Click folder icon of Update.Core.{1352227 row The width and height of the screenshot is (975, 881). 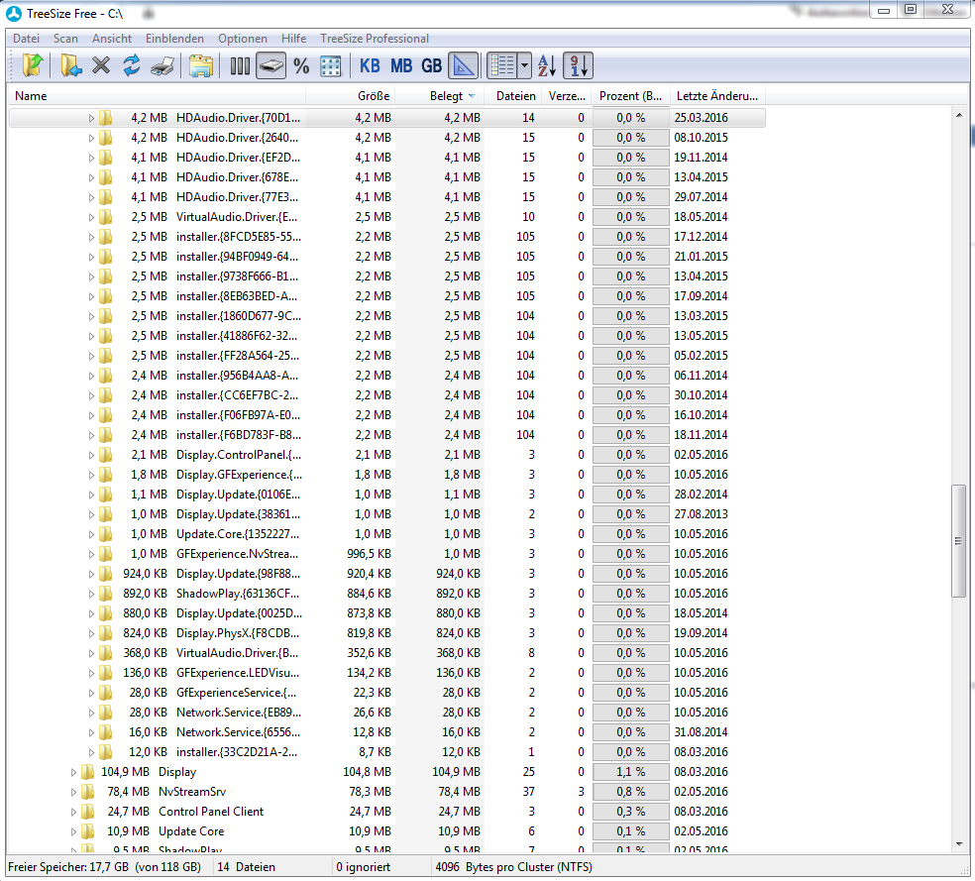point(106,534)
